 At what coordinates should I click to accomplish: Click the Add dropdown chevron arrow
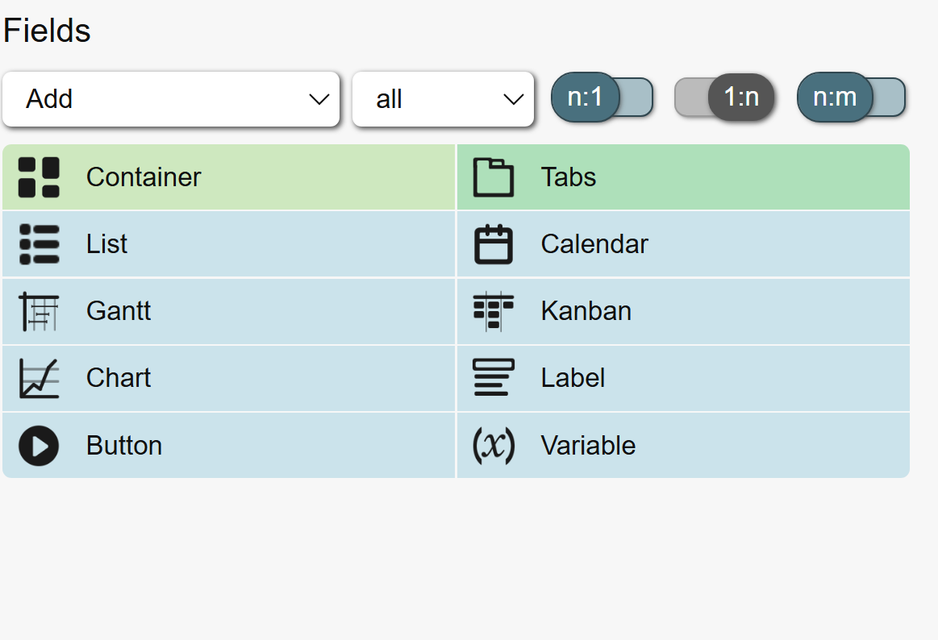(319, 99)
